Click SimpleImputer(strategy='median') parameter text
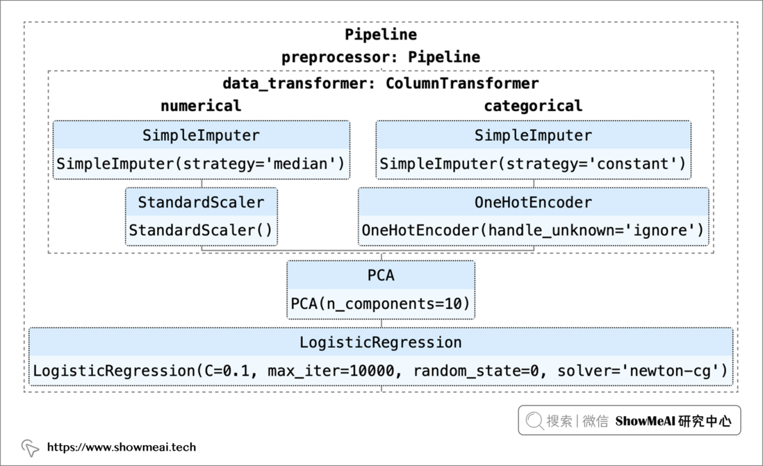This screenshot has height=466, width=763. click(201, 164)
